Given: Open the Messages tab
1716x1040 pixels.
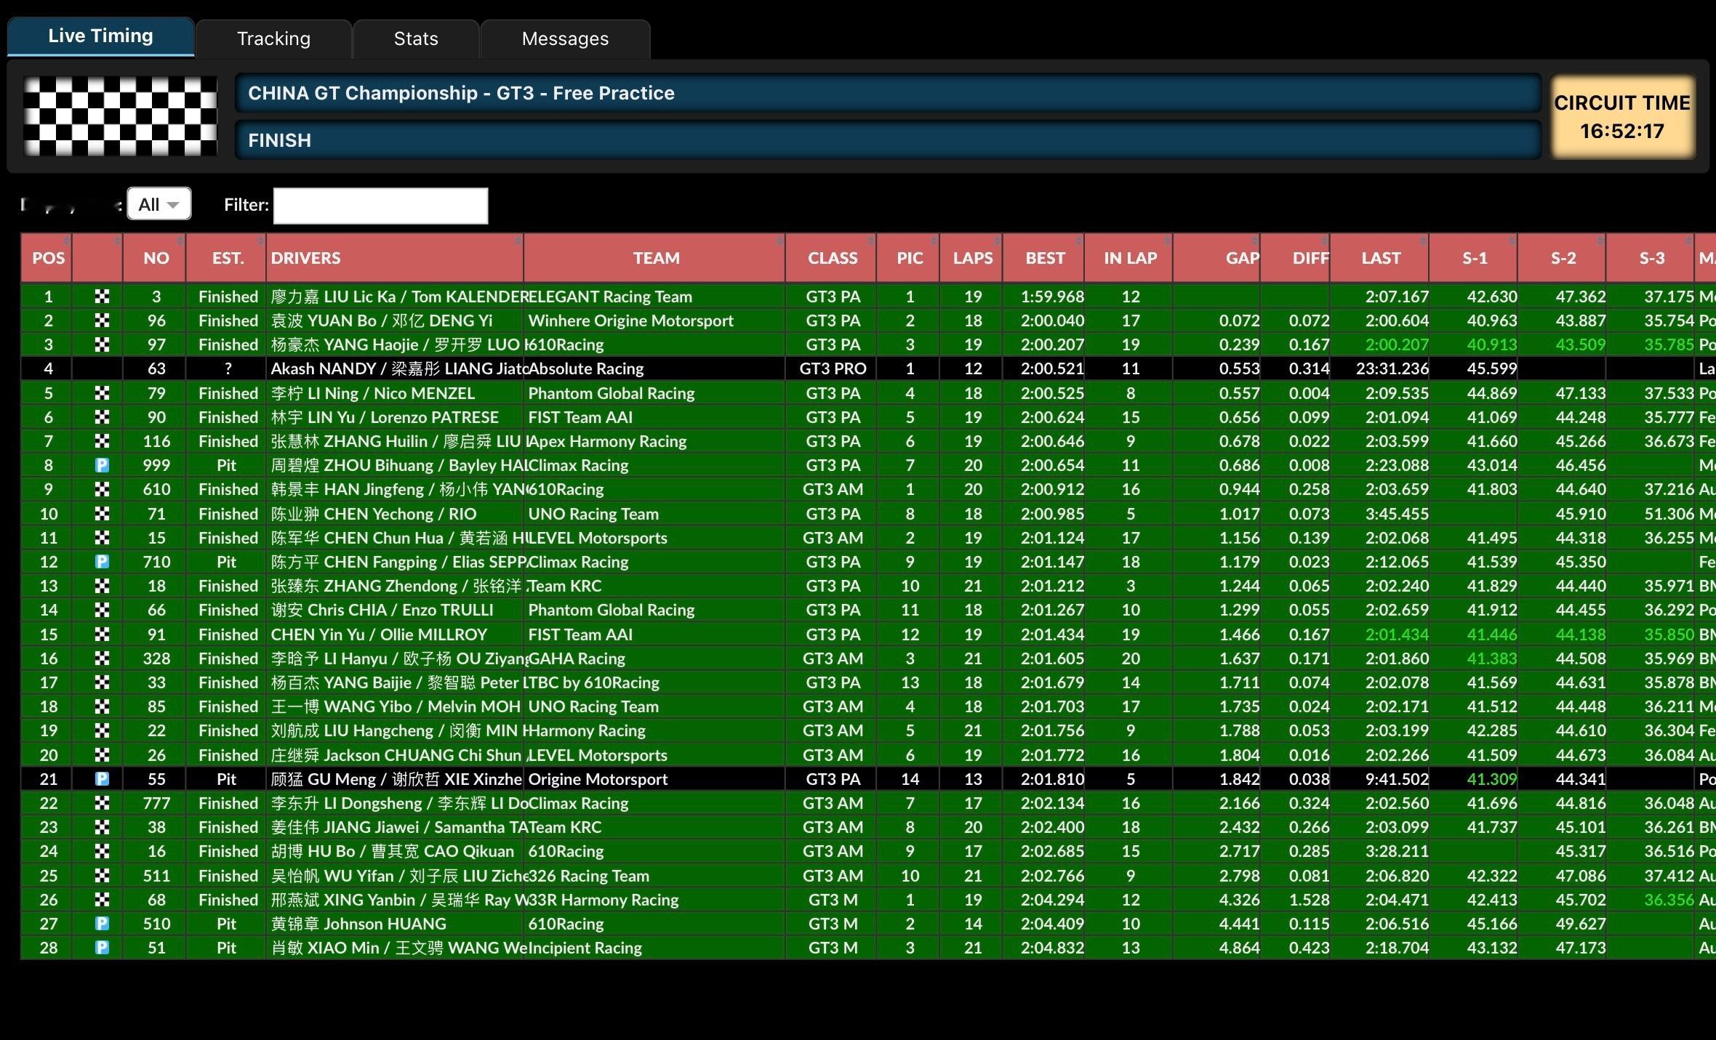Looking at the screenshot, I should pyautogui.click(x=565, y=39).
